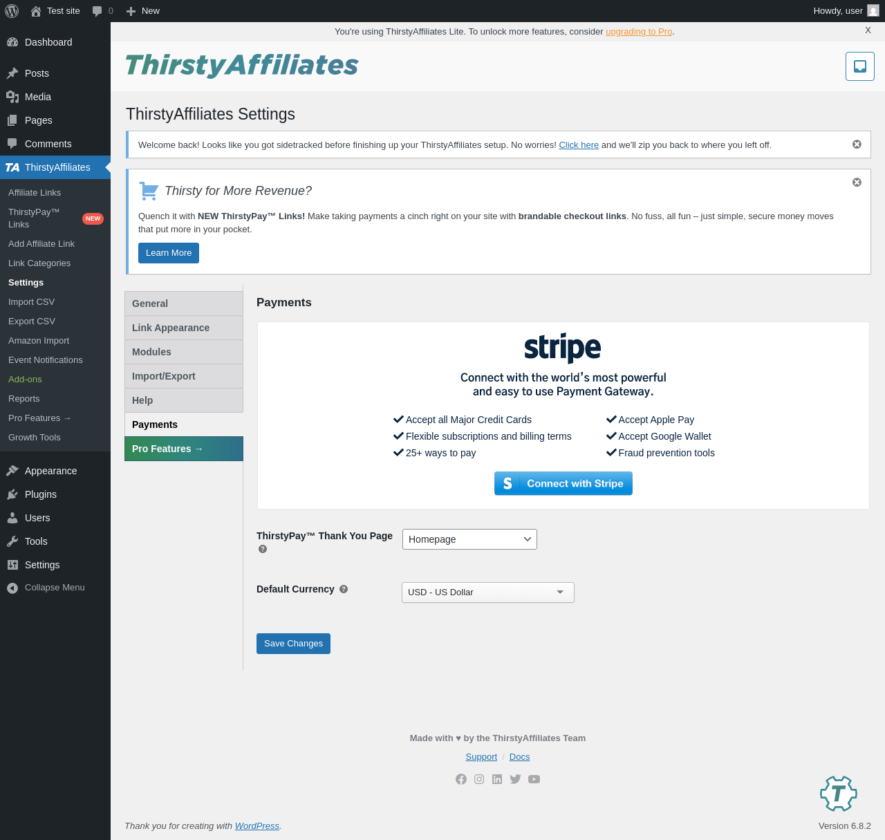Open the green Pro Features tab
This screenshot has height=840, width=885.
pos(184,449)
